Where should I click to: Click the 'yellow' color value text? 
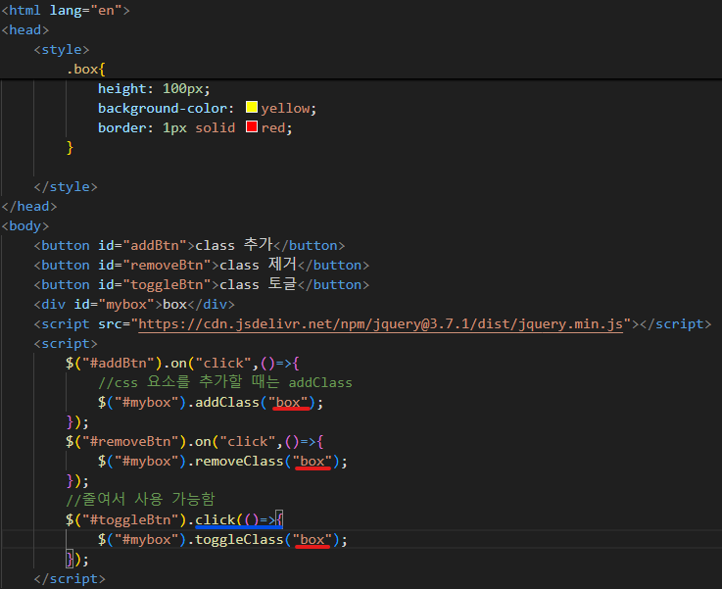(285, 109)
